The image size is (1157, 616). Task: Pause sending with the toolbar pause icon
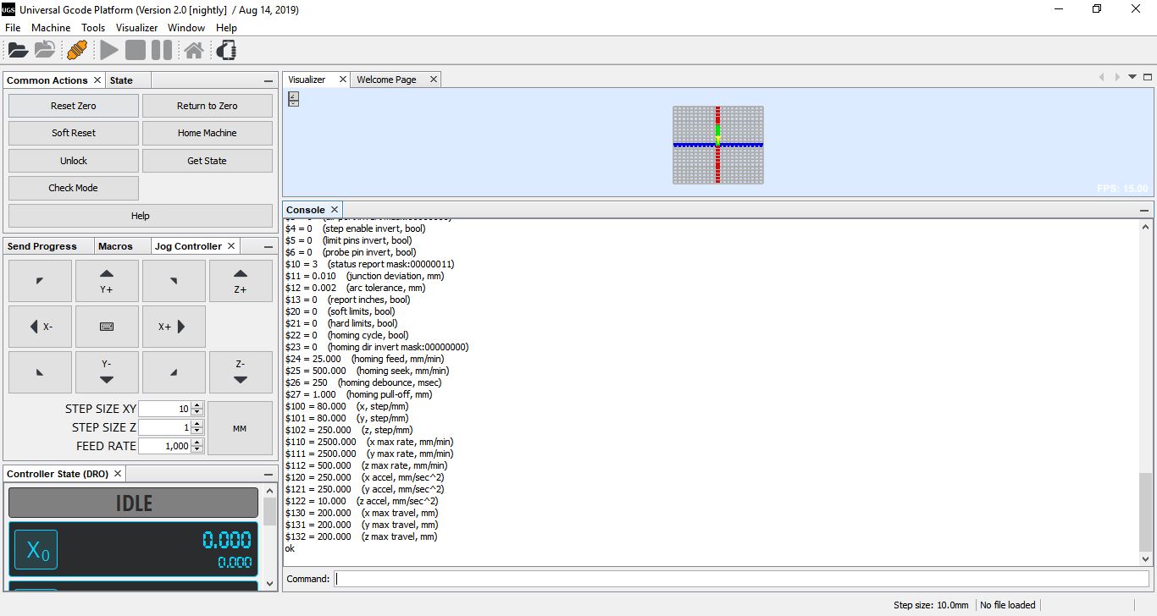tap(162, 51)
